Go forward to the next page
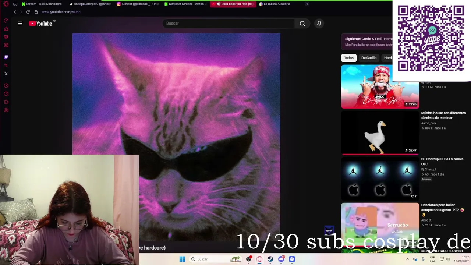 (x=21, y=12)
